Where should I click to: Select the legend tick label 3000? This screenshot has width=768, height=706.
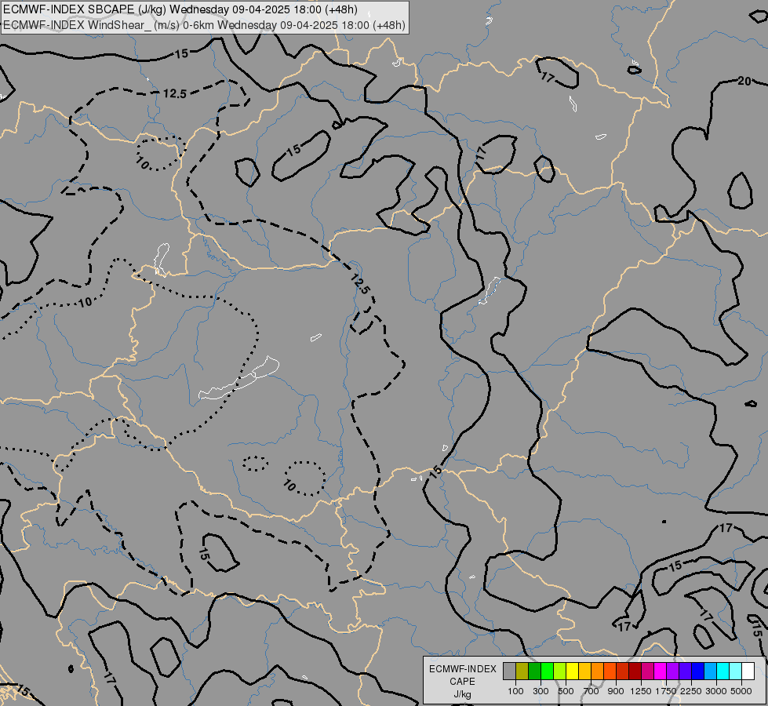pos(716,691)
